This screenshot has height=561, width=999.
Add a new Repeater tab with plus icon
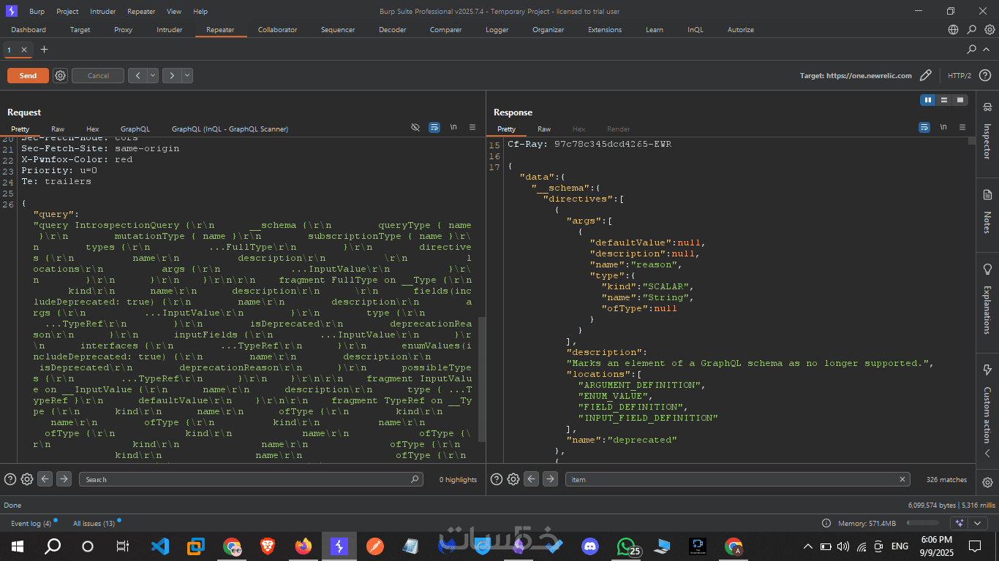click(x=44, y=50)
